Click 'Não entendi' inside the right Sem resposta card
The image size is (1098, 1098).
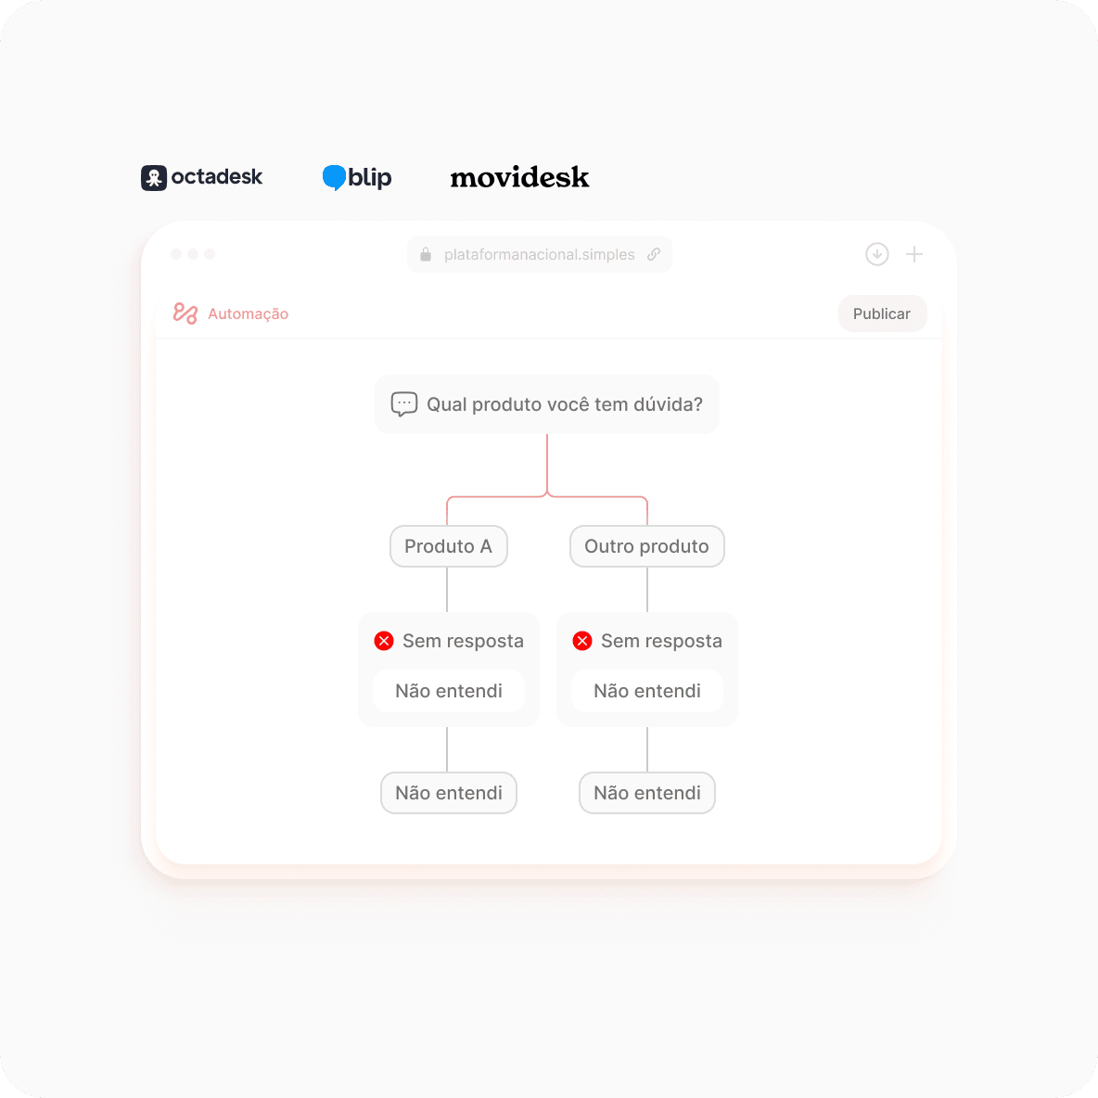pyautogui.click(x=647, y=691)
